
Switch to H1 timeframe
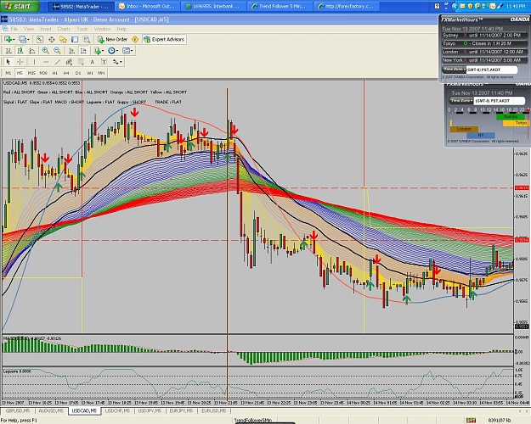[x=55, y=73]
